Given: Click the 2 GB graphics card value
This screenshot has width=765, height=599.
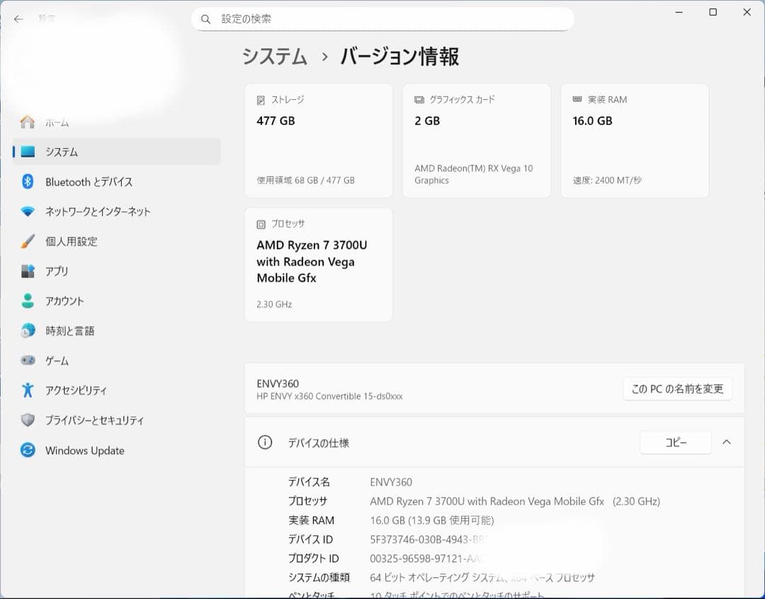Looking at the screenshot, I should (427, 121).
